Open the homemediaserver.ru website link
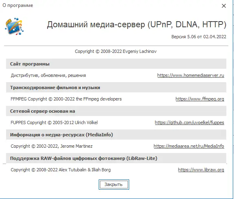Screen dimensions: 234x199 click(x=191, y=75)
